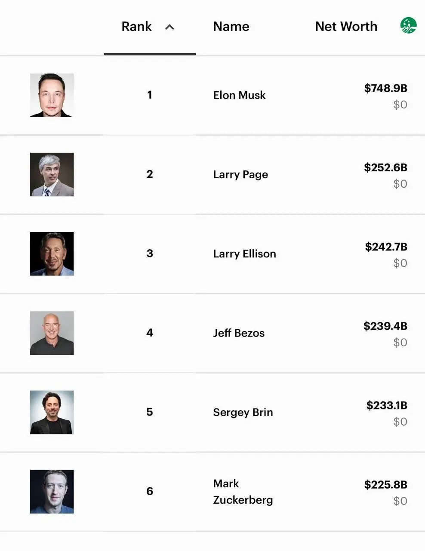The width and height of the screenshot is (425, 551).
Task: Open the photo in the Mark Zuckerberg row
Action: pos(52,491)
